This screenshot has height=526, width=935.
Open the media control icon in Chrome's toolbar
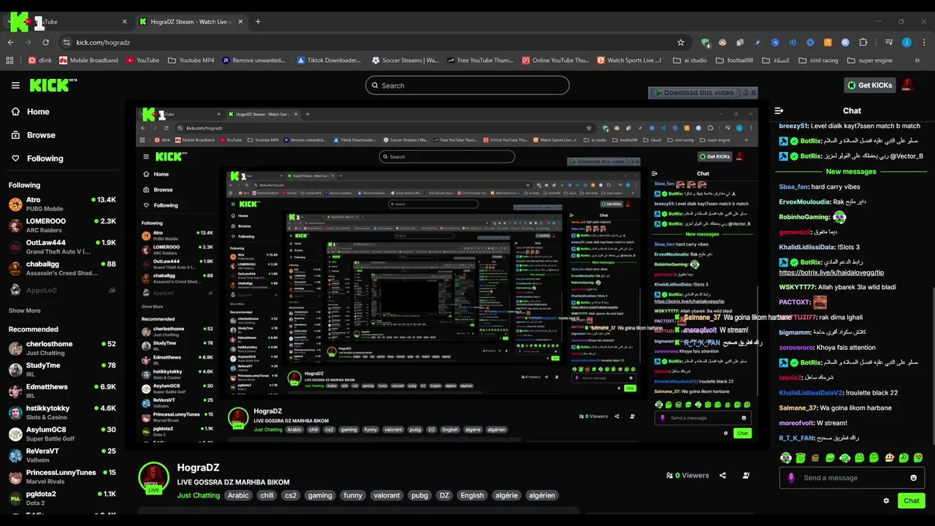pyautogui.click(x=889, y=42)
